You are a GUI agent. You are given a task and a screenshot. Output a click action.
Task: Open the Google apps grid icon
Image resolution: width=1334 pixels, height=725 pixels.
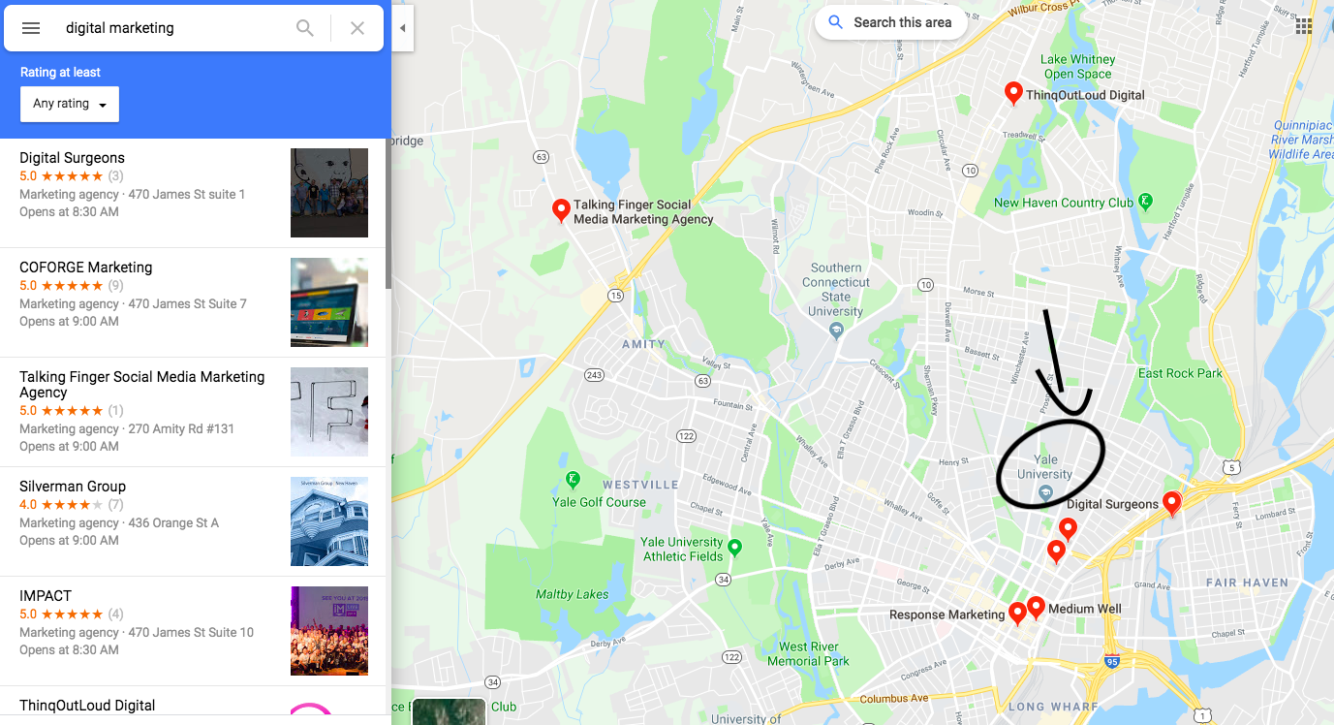point(1304,26)
